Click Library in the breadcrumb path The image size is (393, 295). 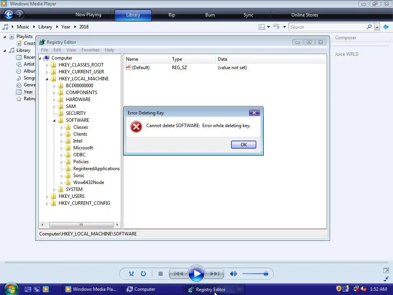pyautogui.click(x=45, y=27)
